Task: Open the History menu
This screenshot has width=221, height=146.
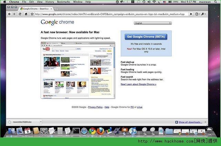Action: pos(50,2)
